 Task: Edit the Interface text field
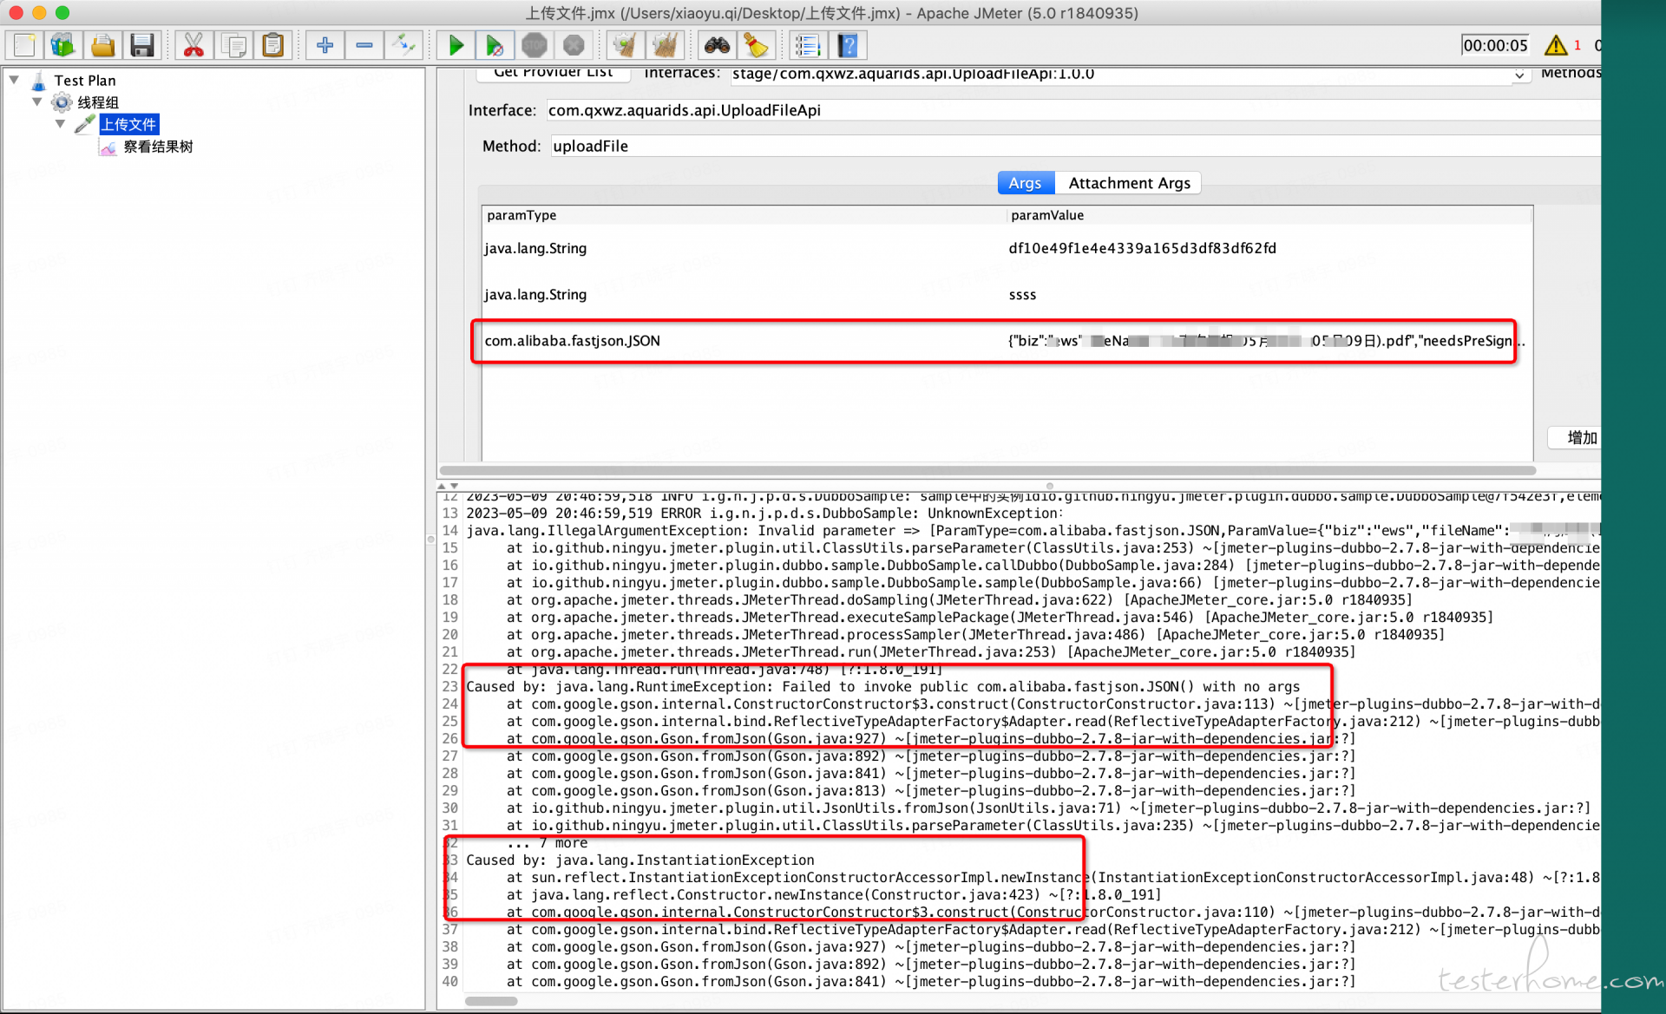[x=1072, y=110]
